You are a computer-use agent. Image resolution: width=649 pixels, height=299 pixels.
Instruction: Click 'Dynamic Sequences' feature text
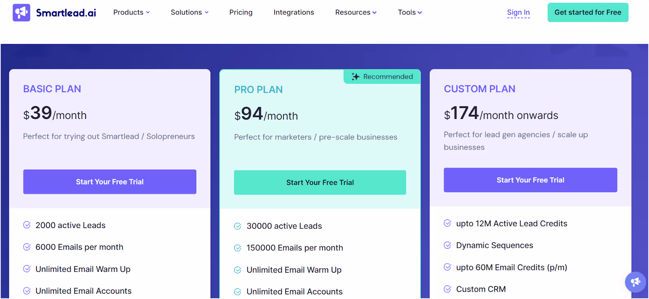[494, 246]
